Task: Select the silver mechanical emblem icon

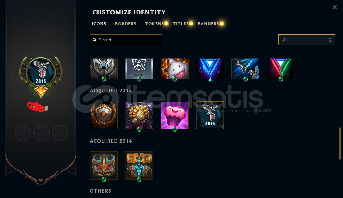Action: (x=104, y=68)
